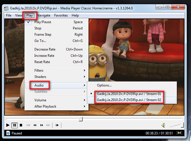Minimize the Media Player Classic window
Viewport: 191px width, 141px height.
160,7
